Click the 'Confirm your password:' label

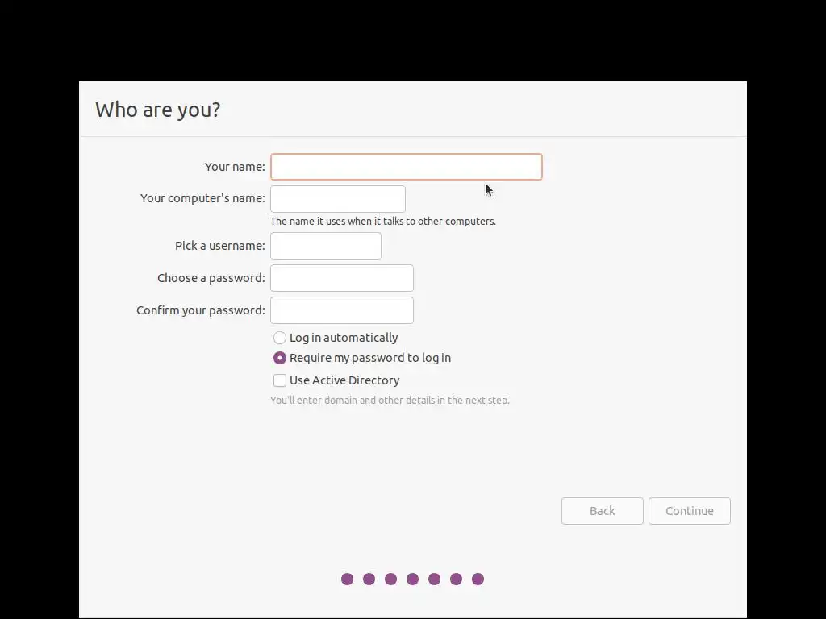(201, 310)
